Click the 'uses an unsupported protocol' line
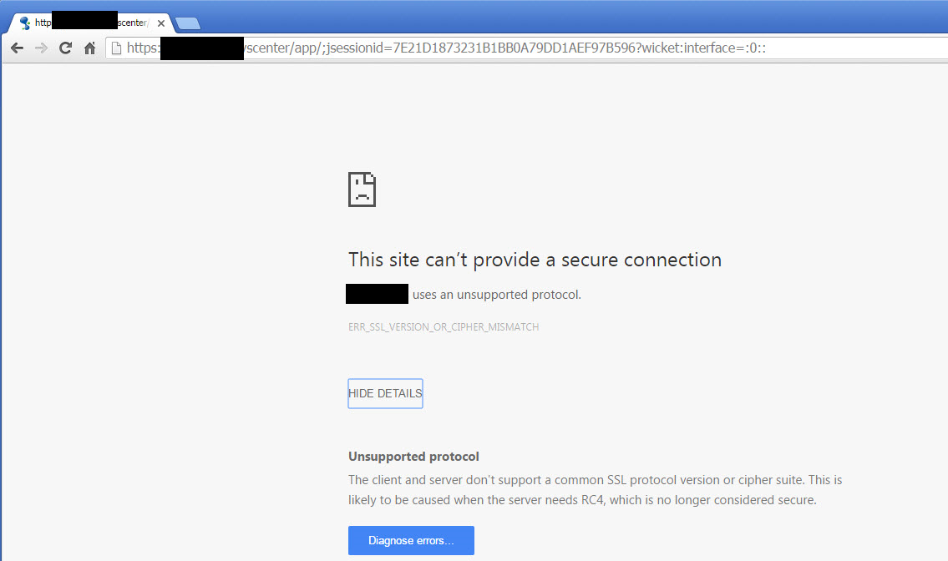The height and width of the screenshot is (561, 948). [496, 295]
